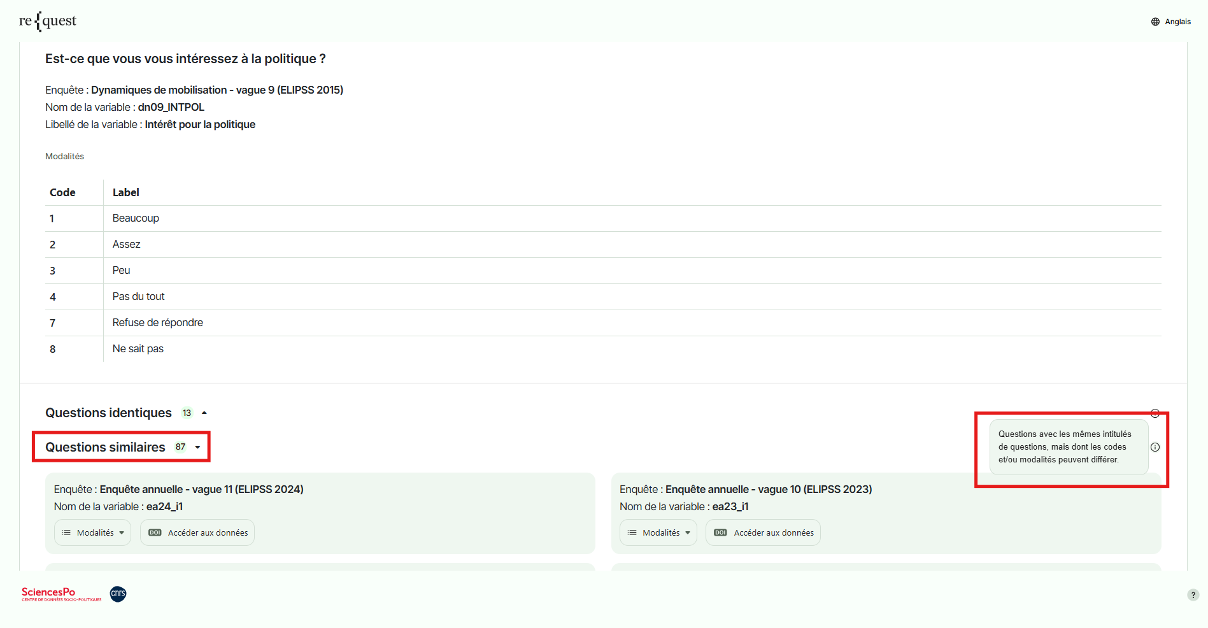Expand Questions similaires section arrow

click(198, 447)
